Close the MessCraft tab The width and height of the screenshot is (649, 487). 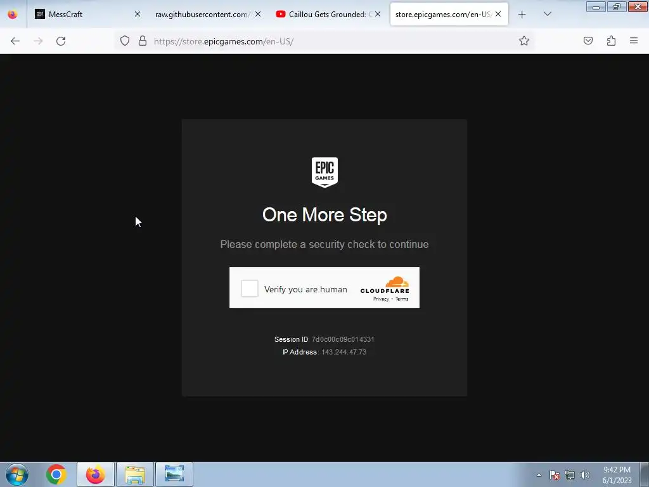coord(138,14)
